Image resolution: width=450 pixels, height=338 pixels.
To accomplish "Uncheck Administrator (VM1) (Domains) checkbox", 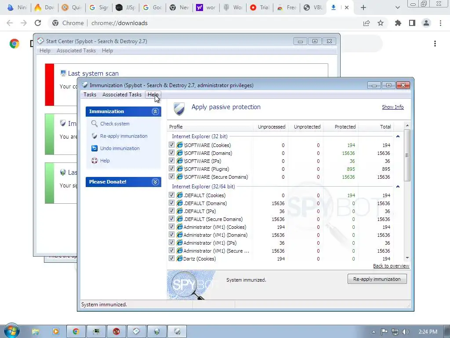I will coord(171,235).
